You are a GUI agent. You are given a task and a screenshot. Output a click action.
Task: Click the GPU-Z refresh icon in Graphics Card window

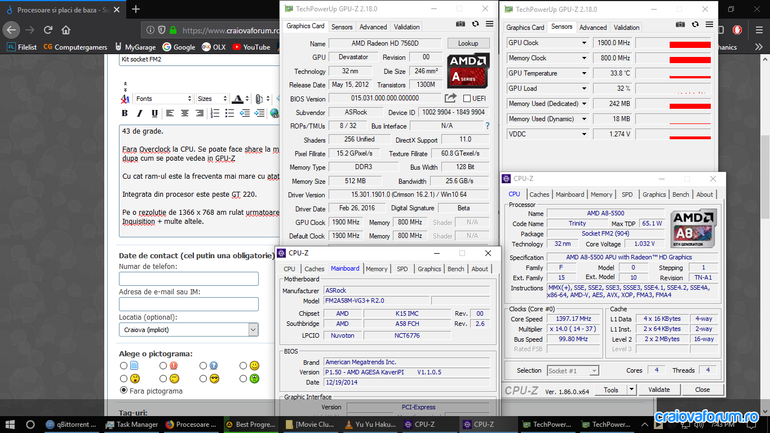point(475,24)
